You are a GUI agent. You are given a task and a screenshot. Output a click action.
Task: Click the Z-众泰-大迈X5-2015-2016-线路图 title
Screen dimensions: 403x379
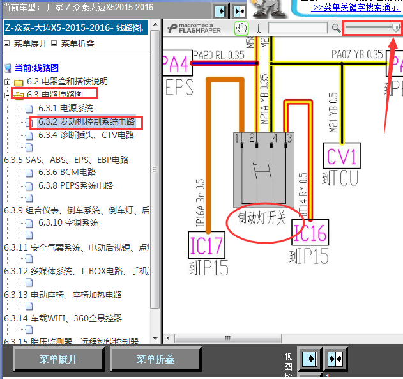point(76,27)
